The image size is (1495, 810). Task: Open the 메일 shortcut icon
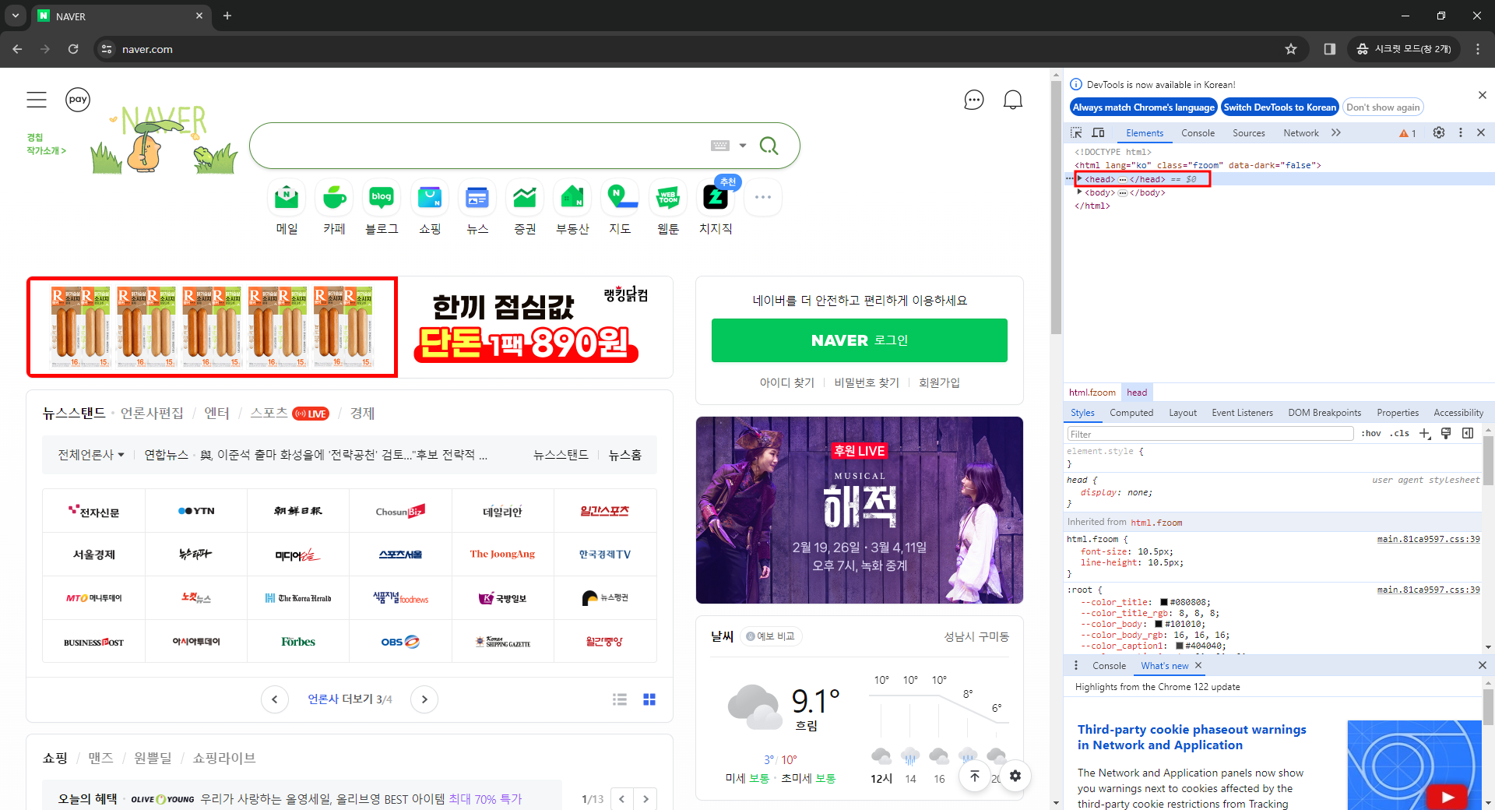pyautogui.click(x=287, y=198)
